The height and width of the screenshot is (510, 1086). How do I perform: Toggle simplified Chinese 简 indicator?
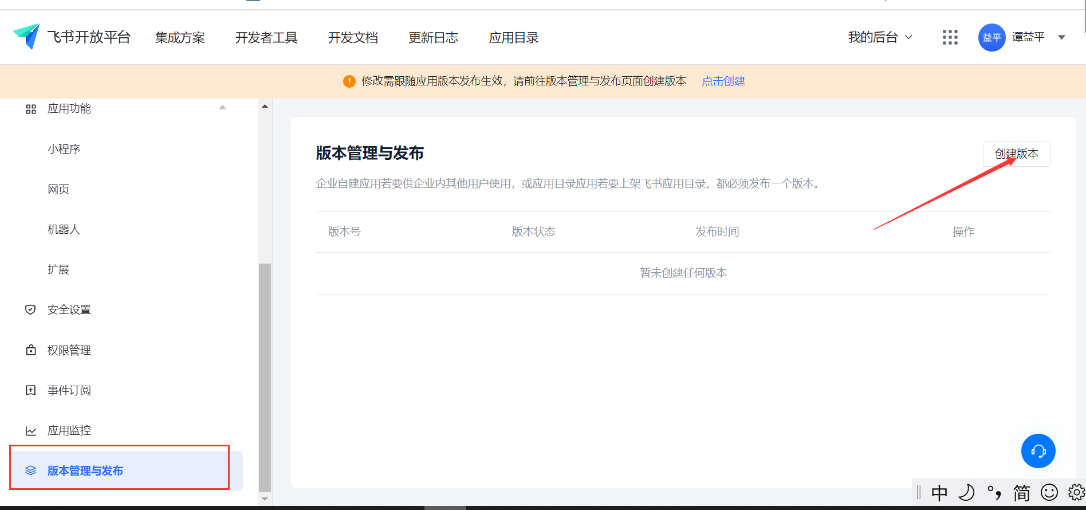coord(1021,492)
